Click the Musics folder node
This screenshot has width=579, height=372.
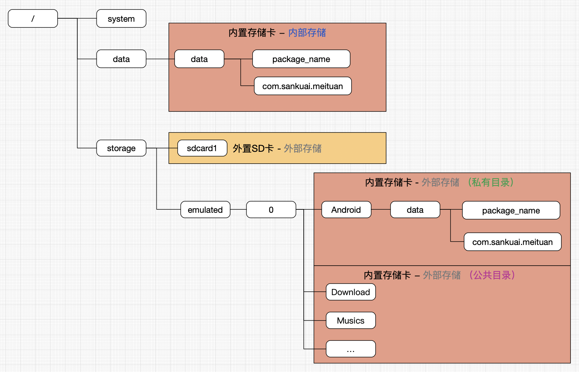[x=351, y=321]
